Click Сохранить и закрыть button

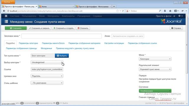[x=39, y=28]
